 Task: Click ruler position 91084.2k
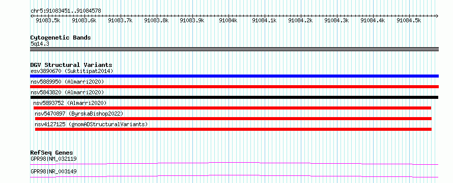300,20
